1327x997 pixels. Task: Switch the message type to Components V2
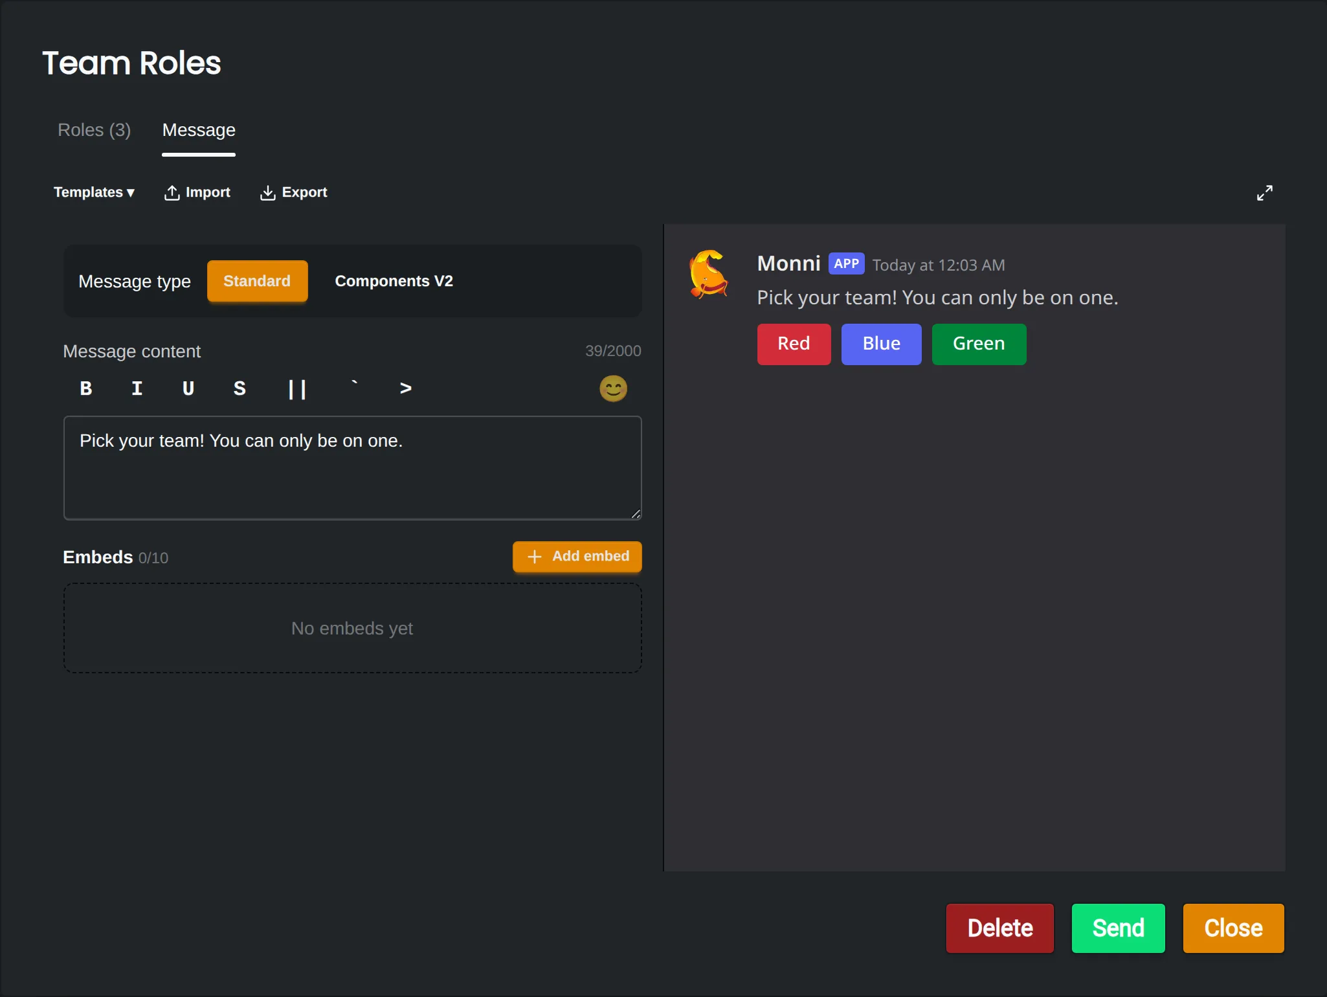point(394,281)
